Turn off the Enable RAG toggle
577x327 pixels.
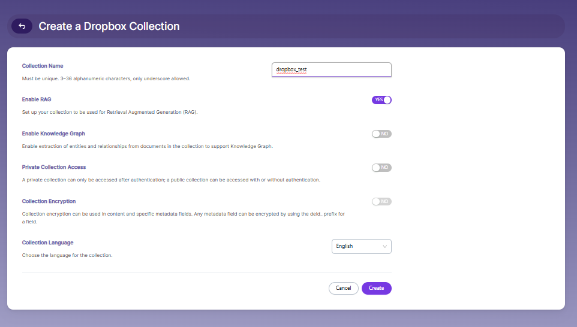click(381, 100)
